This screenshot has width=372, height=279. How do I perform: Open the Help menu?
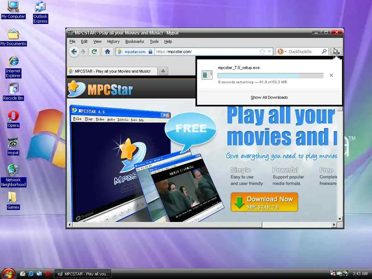tap(168, 41)
